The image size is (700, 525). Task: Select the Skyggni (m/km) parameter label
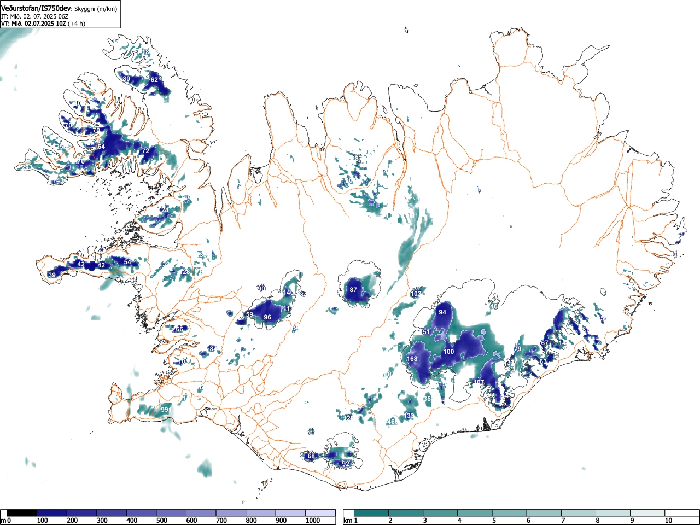(x=95, y=9)
